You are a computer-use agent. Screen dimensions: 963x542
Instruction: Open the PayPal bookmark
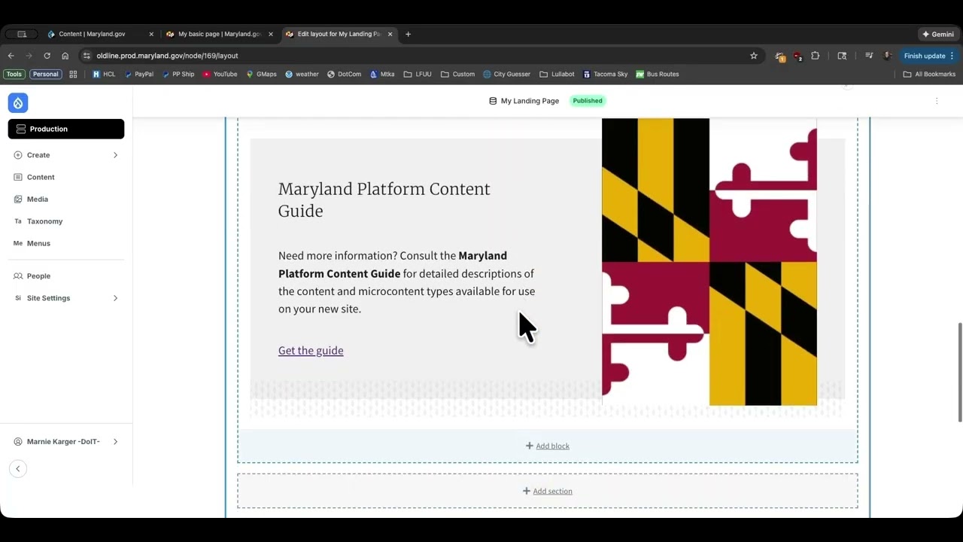(139, 74)
